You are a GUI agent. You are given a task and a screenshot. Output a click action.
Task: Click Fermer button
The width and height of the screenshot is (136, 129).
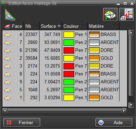pos(22,122)
